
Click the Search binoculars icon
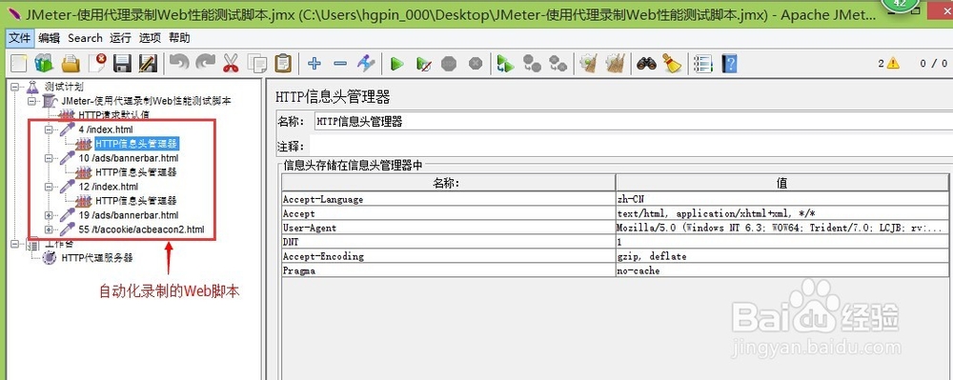click(x=646, y=63)
